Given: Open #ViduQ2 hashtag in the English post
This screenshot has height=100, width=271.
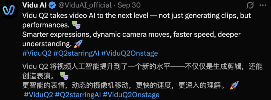Looking at the screenshot, I should coord(37,53).
